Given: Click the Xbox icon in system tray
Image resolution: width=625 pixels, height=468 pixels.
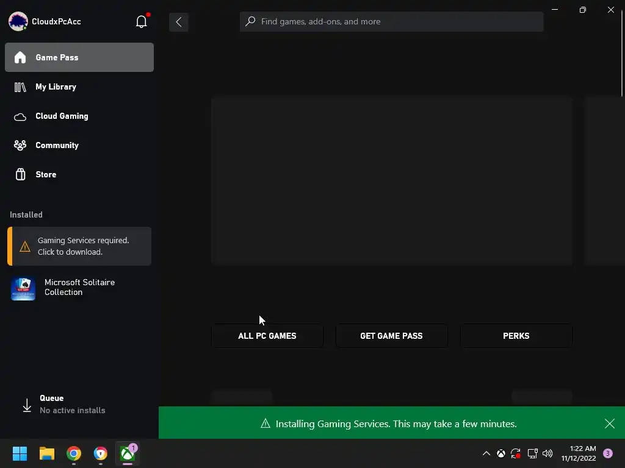Looking at the screenshot, I should coord(501,453).
